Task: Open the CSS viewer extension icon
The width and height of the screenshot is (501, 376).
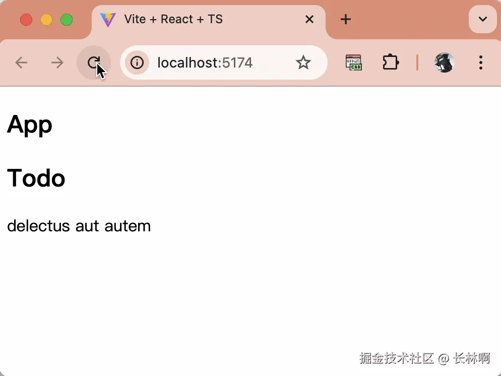Action: tap(353, 62)
